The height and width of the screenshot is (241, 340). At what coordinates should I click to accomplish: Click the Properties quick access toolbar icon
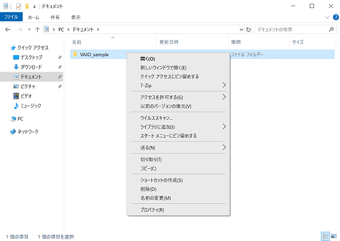(19, 7)
